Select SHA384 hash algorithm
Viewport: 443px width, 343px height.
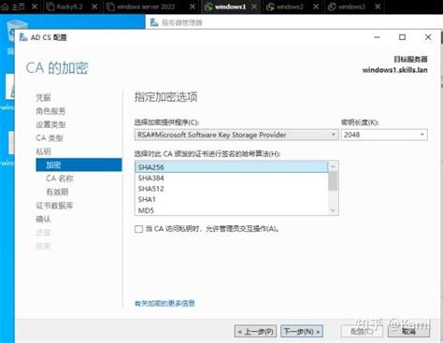pyautogui.click(x=232, y=178)
